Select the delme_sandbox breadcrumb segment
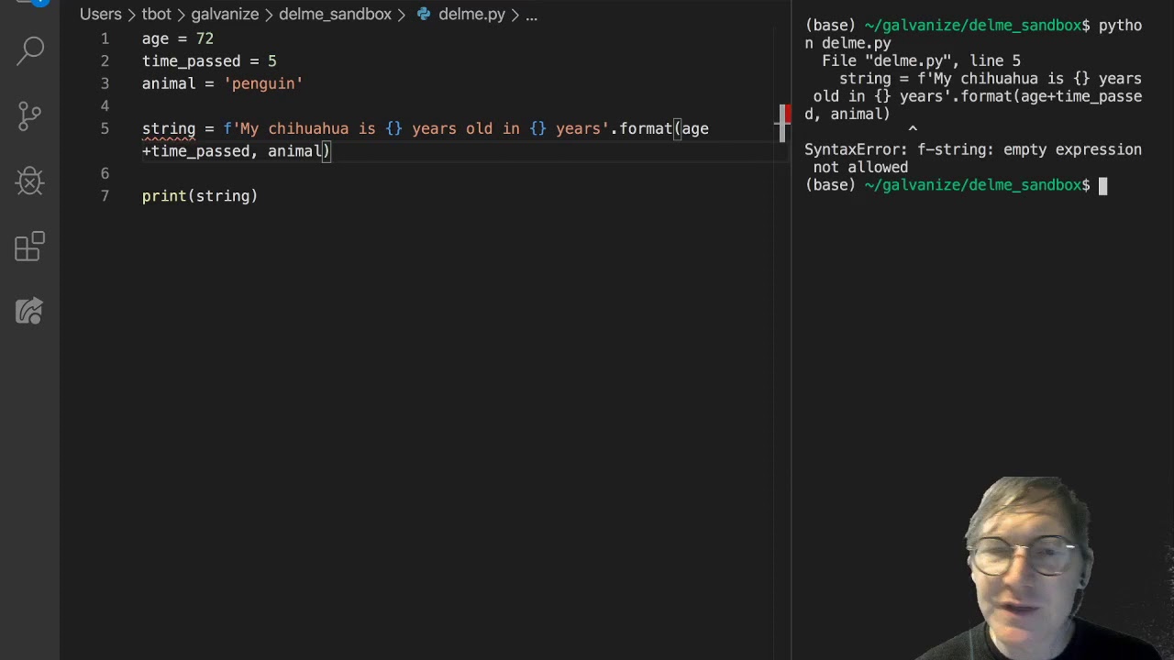Image resolution: width=1174 pixels, height=660 pixels. tap(335, 15)
